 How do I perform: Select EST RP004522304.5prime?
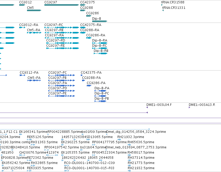point(109,153)
